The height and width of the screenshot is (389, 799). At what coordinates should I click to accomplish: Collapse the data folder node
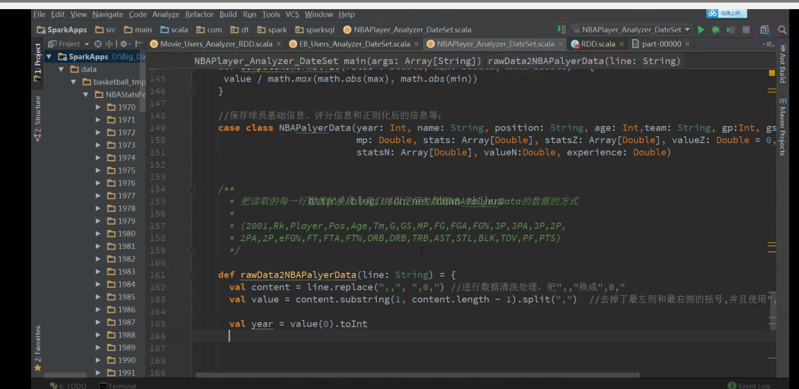coord(61,69)
